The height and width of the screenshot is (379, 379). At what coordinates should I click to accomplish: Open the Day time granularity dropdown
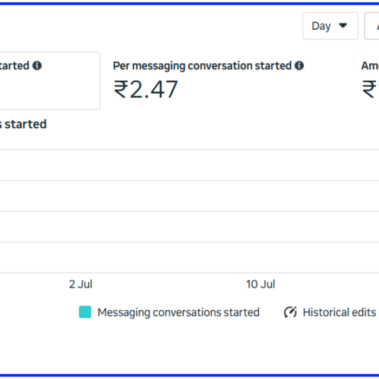[330, 26]
